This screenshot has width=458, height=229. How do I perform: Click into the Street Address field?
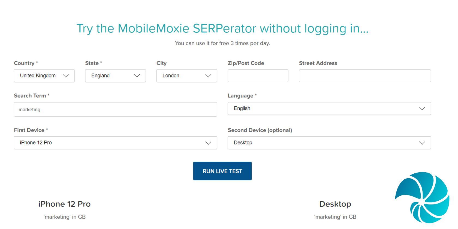tap(365, 76)
